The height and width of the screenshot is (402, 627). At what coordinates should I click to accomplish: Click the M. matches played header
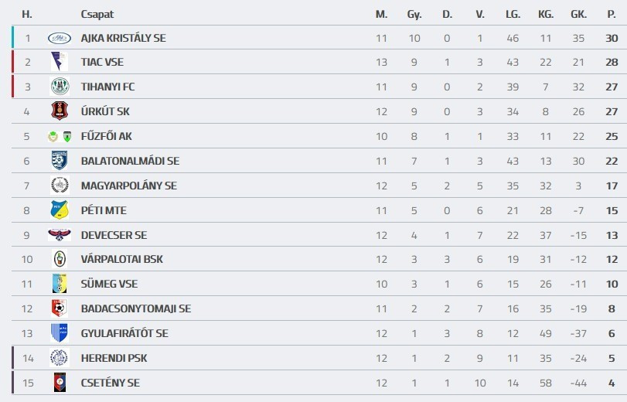(381, 14)
